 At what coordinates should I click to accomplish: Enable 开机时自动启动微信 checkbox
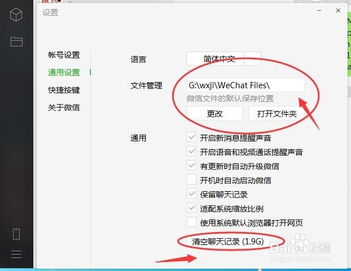click(192, 180)
